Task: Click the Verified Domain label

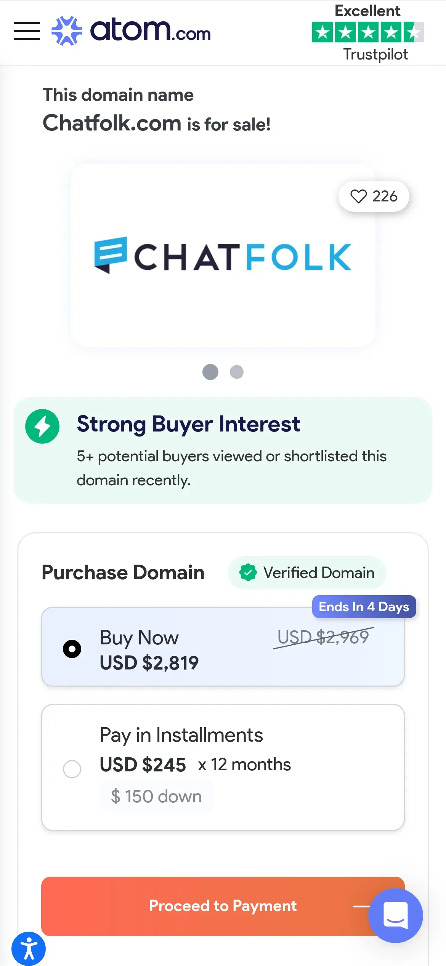Action: tap(319, 573)
